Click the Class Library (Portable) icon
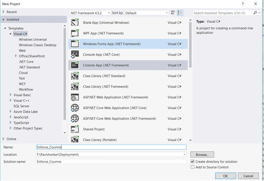The width and height of the screenshot is (264, 181). (x=75, y=139)
